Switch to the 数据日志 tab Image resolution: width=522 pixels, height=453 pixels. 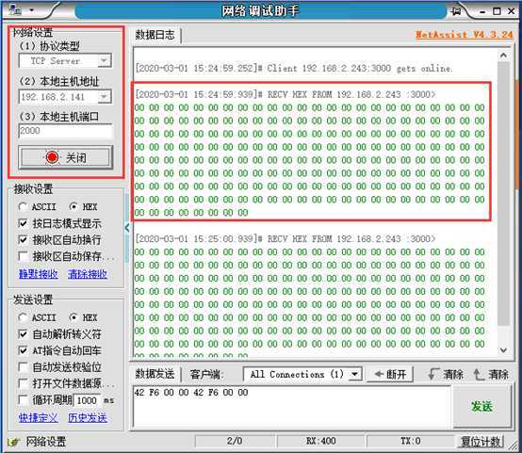click(x=155, y=35)
